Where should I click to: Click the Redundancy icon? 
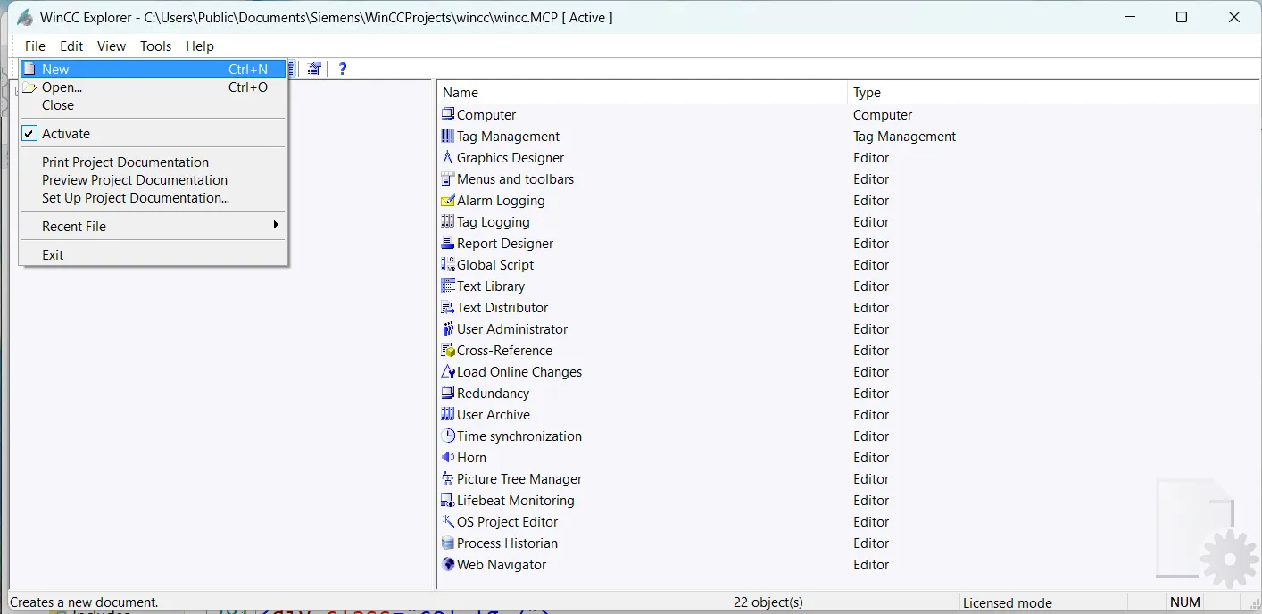[x=448, y=393]
